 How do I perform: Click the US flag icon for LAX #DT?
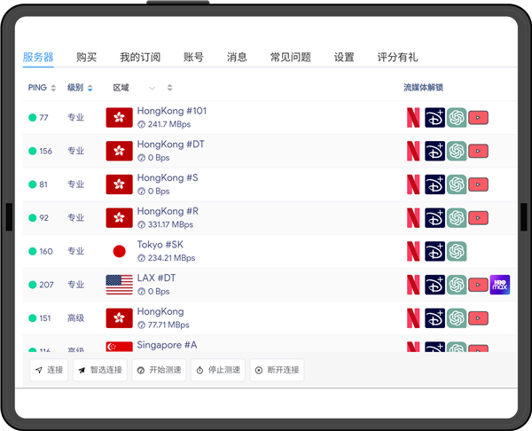(119, 285)
